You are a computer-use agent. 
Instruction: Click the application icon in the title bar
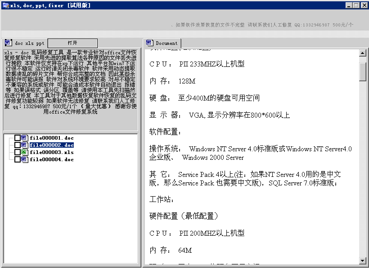coord(5,5)
